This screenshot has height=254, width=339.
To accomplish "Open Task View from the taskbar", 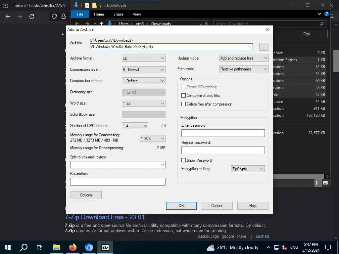I will [40, 247].
